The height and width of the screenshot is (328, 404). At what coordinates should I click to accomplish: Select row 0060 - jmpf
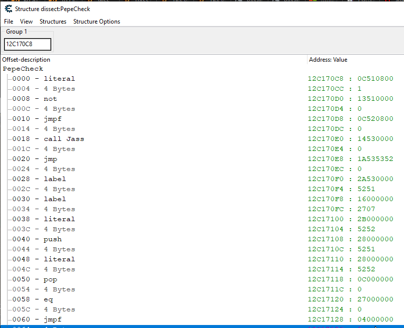(37, 319)
